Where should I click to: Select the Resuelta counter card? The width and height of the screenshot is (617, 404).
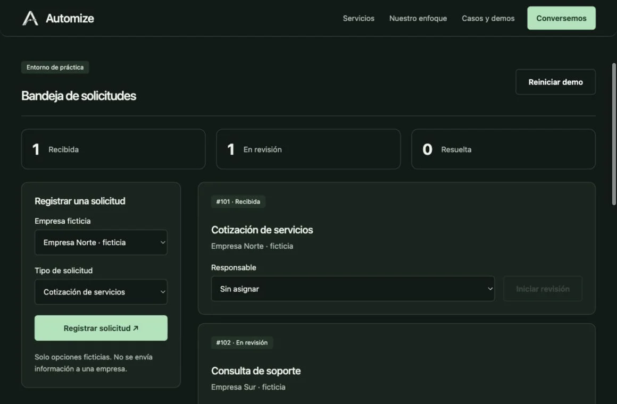click(x=503, y=149)
